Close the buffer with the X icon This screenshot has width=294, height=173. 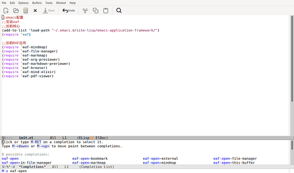[x=35, y=10]
